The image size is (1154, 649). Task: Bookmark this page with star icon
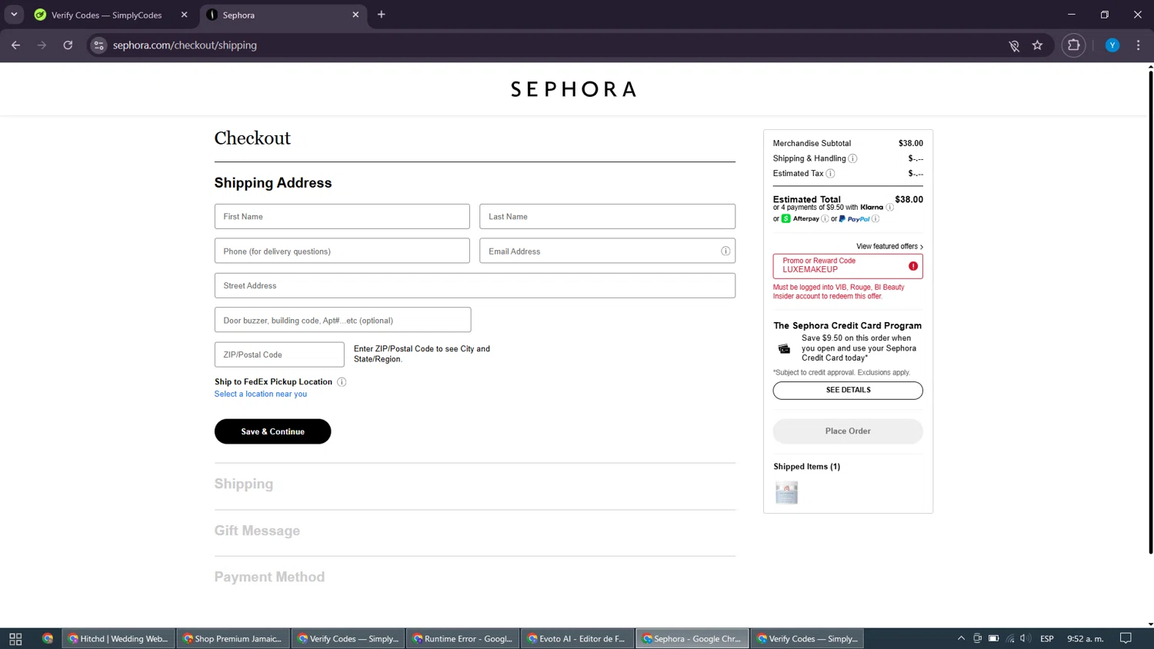[1037, 45]
